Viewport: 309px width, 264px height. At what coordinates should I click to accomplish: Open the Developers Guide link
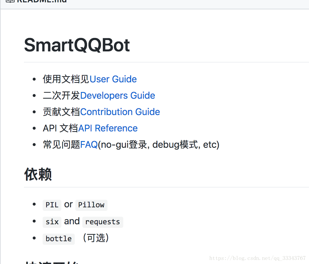(118, 95)
